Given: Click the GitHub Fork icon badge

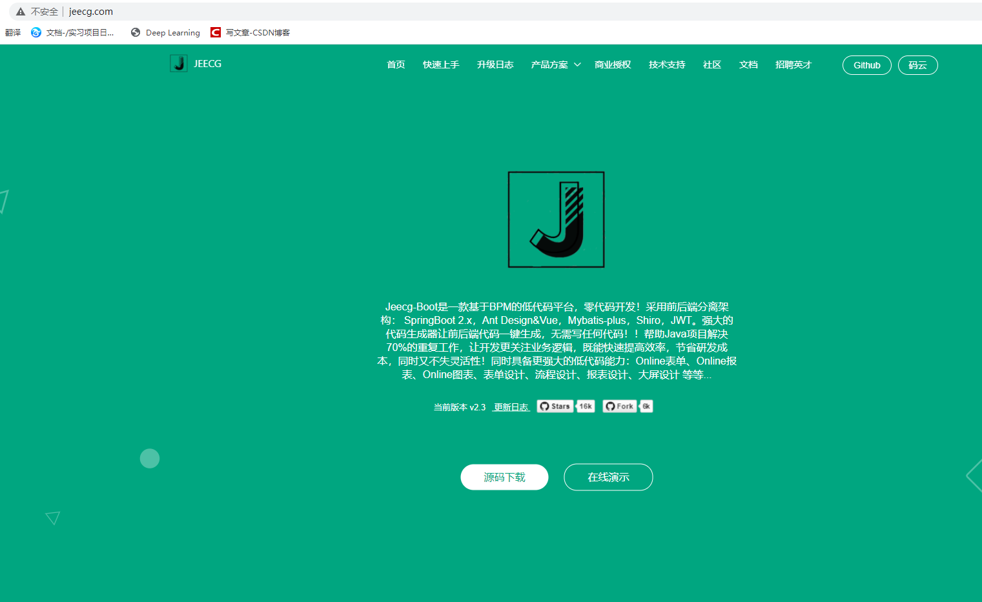Looking at the screenshot, I should [x=619, y=406].
